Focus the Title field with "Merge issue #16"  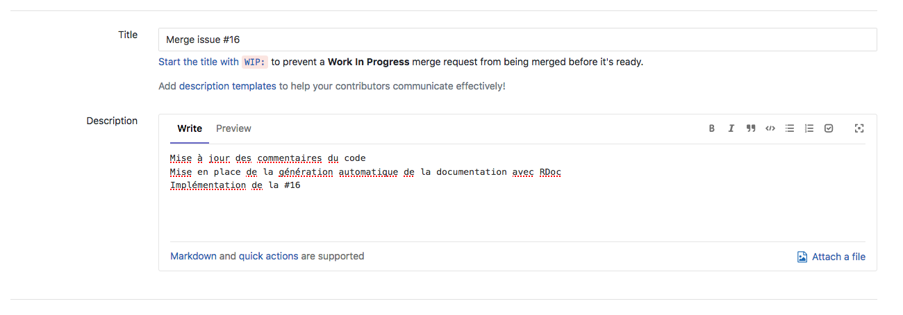pos(517,40)
